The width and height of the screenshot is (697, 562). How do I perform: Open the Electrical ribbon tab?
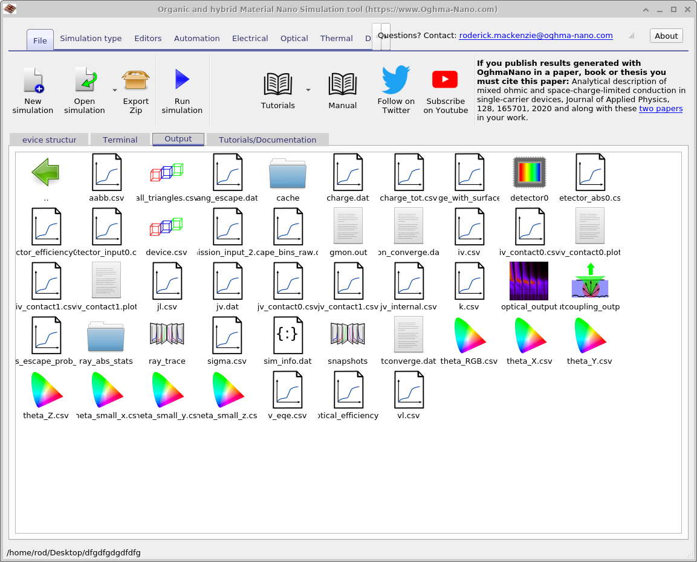[x=250, y=38]
